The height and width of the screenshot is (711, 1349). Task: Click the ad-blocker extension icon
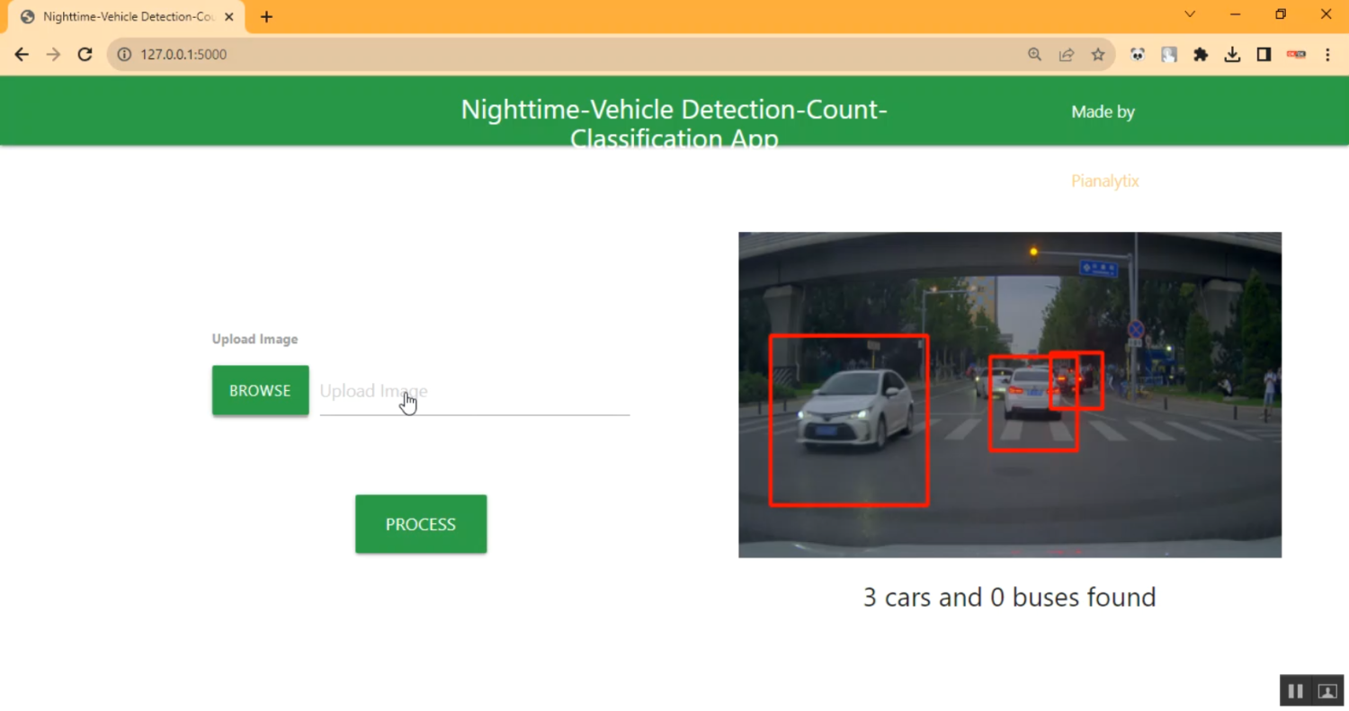(1295, 54)
